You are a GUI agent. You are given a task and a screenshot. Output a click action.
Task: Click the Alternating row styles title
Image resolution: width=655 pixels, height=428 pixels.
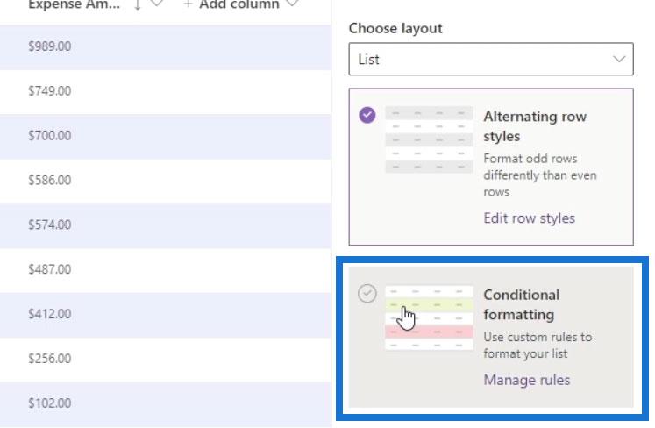(x=535, y=126)
